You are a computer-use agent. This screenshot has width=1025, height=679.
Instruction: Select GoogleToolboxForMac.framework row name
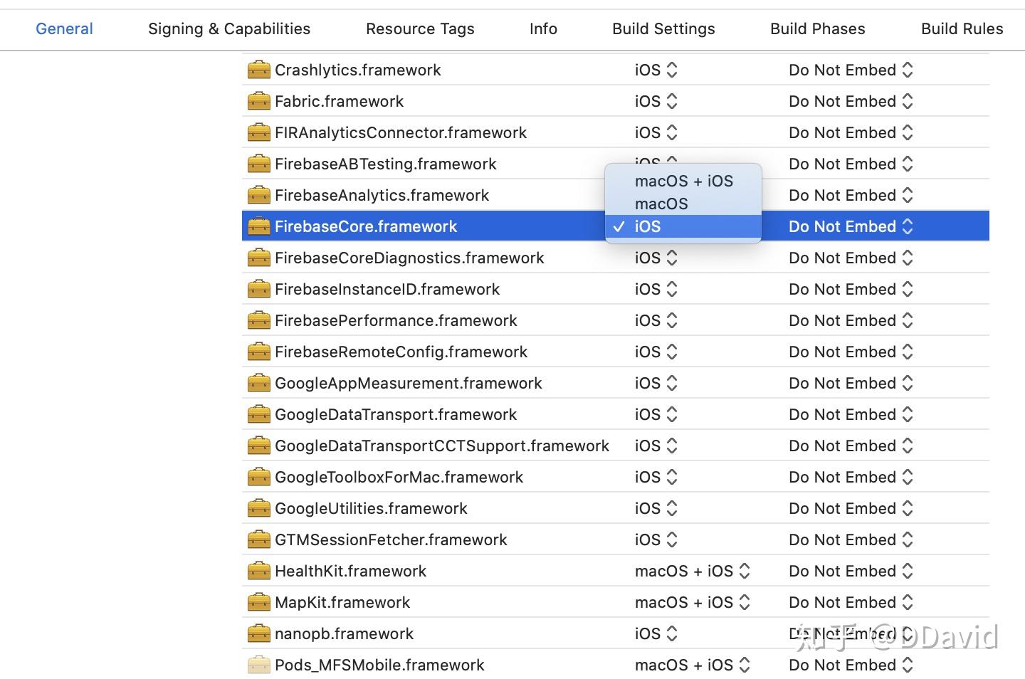[399, 477]
